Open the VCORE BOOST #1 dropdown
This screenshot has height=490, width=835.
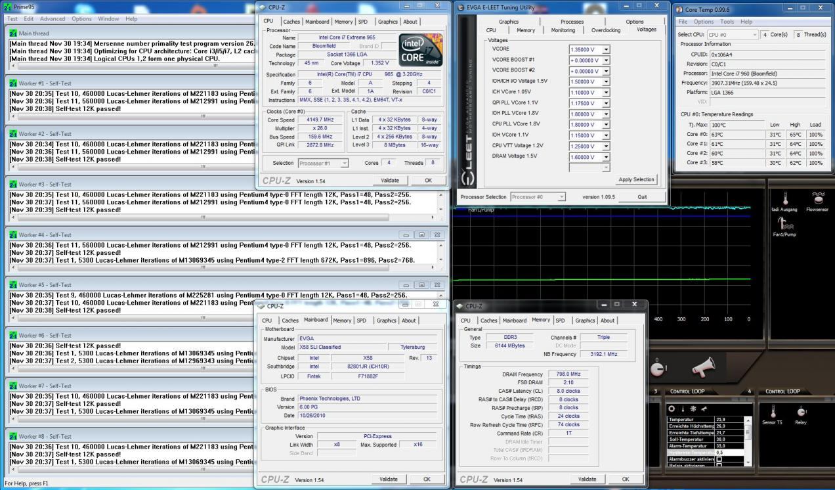tap(606, 60)
